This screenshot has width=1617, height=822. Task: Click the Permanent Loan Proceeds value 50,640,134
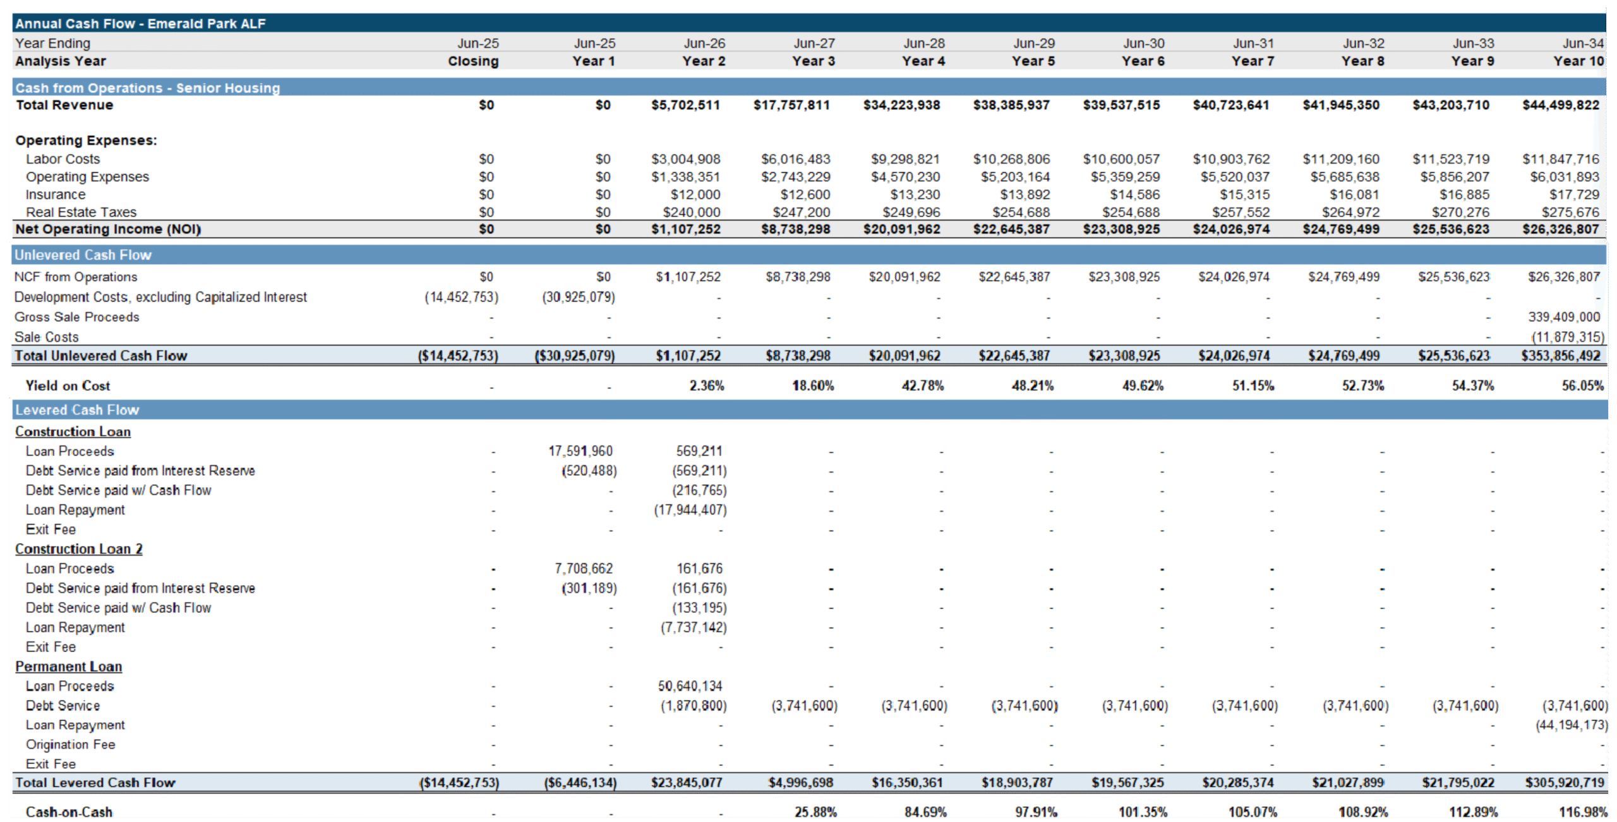(690, 686)
